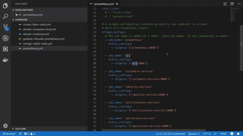Open the feedback smiley icon
Screen dimensions: 243x136
click(232, 134)
